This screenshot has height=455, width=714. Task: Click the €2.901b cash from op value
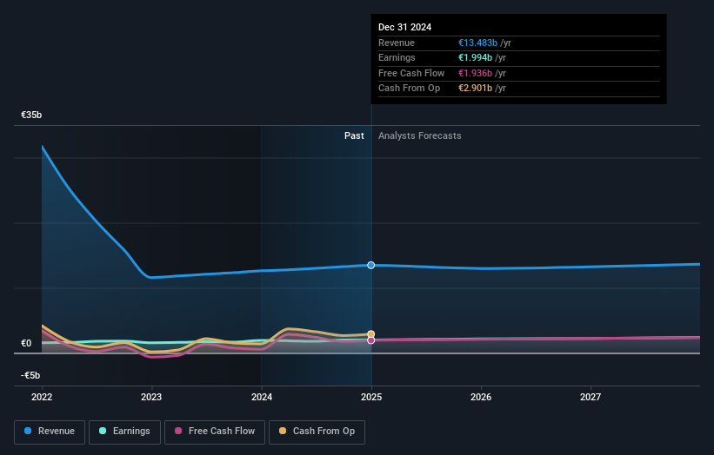(x=475, y=89)
